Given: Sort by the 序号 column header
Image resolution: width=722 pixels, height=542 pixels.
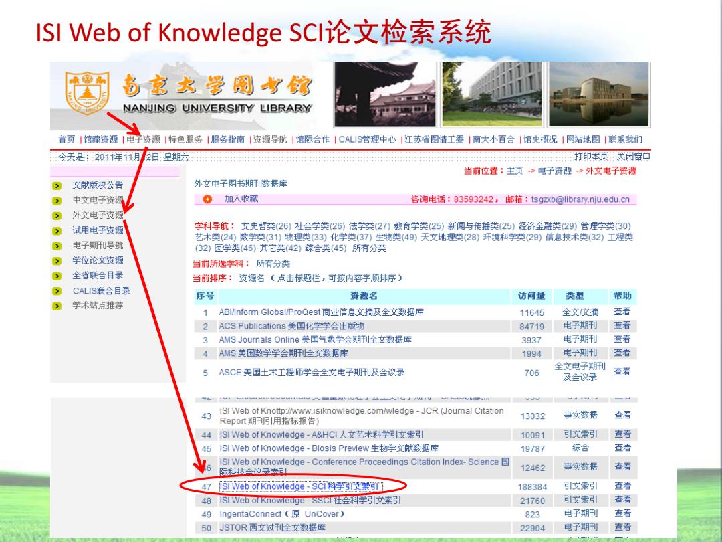Looking at the screenshot, I should pyautogui.click(x=205, y=296).
